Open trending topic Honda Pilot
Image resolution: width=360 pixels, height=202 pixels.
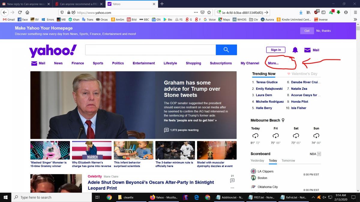coord(299,102)
